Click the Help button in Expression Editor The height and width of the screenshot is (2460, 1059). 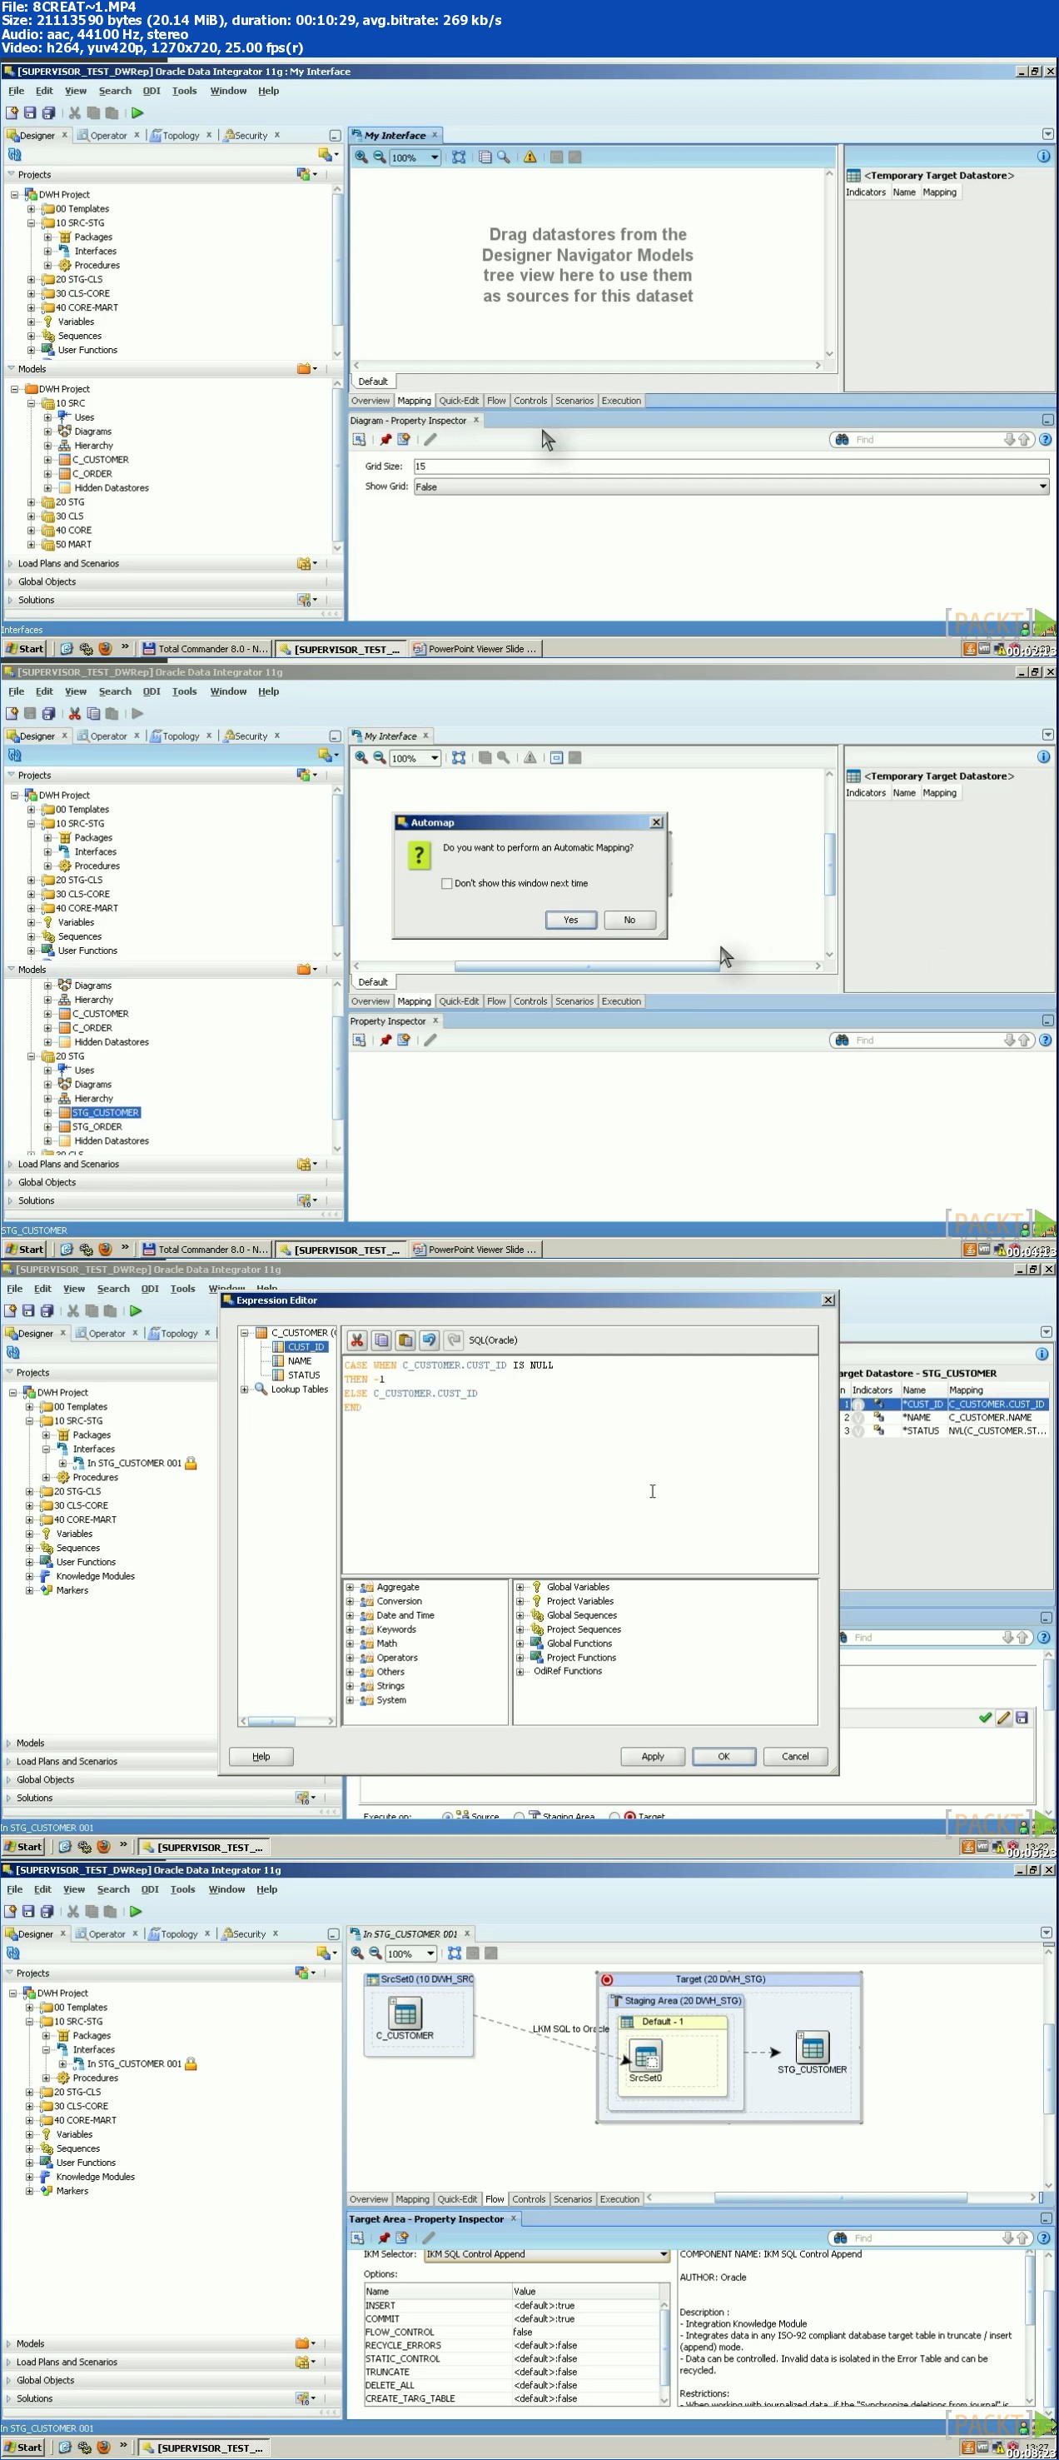[261, 1756]
